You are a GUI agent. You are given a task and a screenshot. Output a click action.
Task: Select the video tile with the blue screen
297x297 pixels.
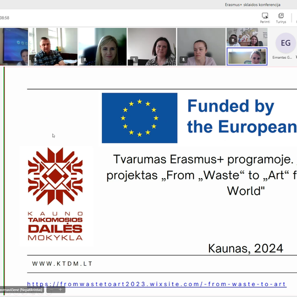[14, 47]
